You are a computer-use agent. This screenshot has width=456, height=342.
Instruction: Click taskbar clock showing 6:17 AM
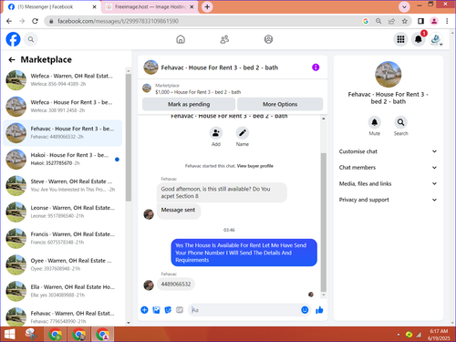(x=439, y=335)
